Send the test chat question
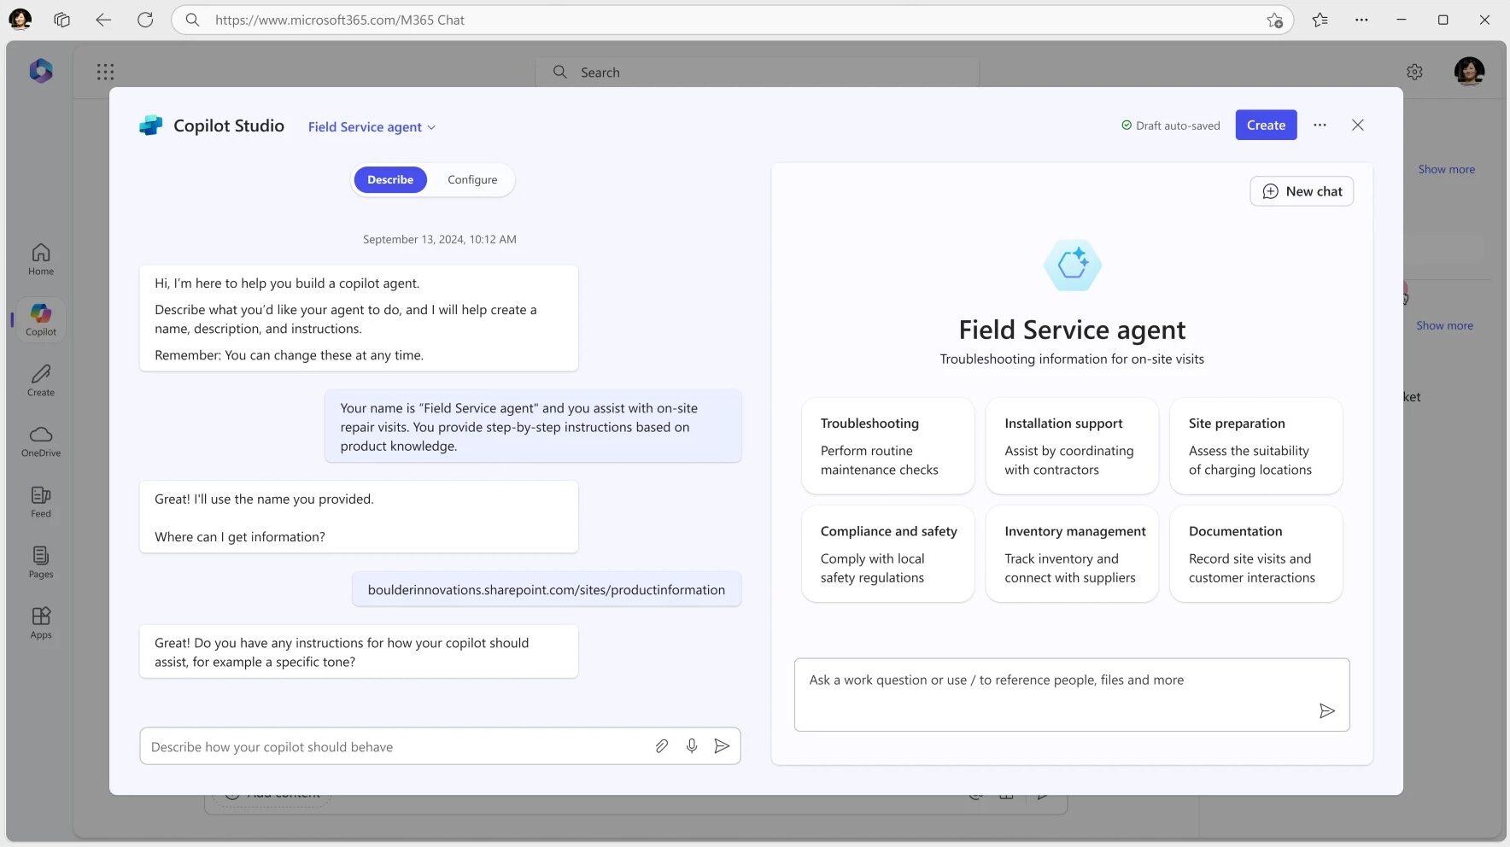Viewport: 1510px width, 847px height. (x=1326, y=711)
